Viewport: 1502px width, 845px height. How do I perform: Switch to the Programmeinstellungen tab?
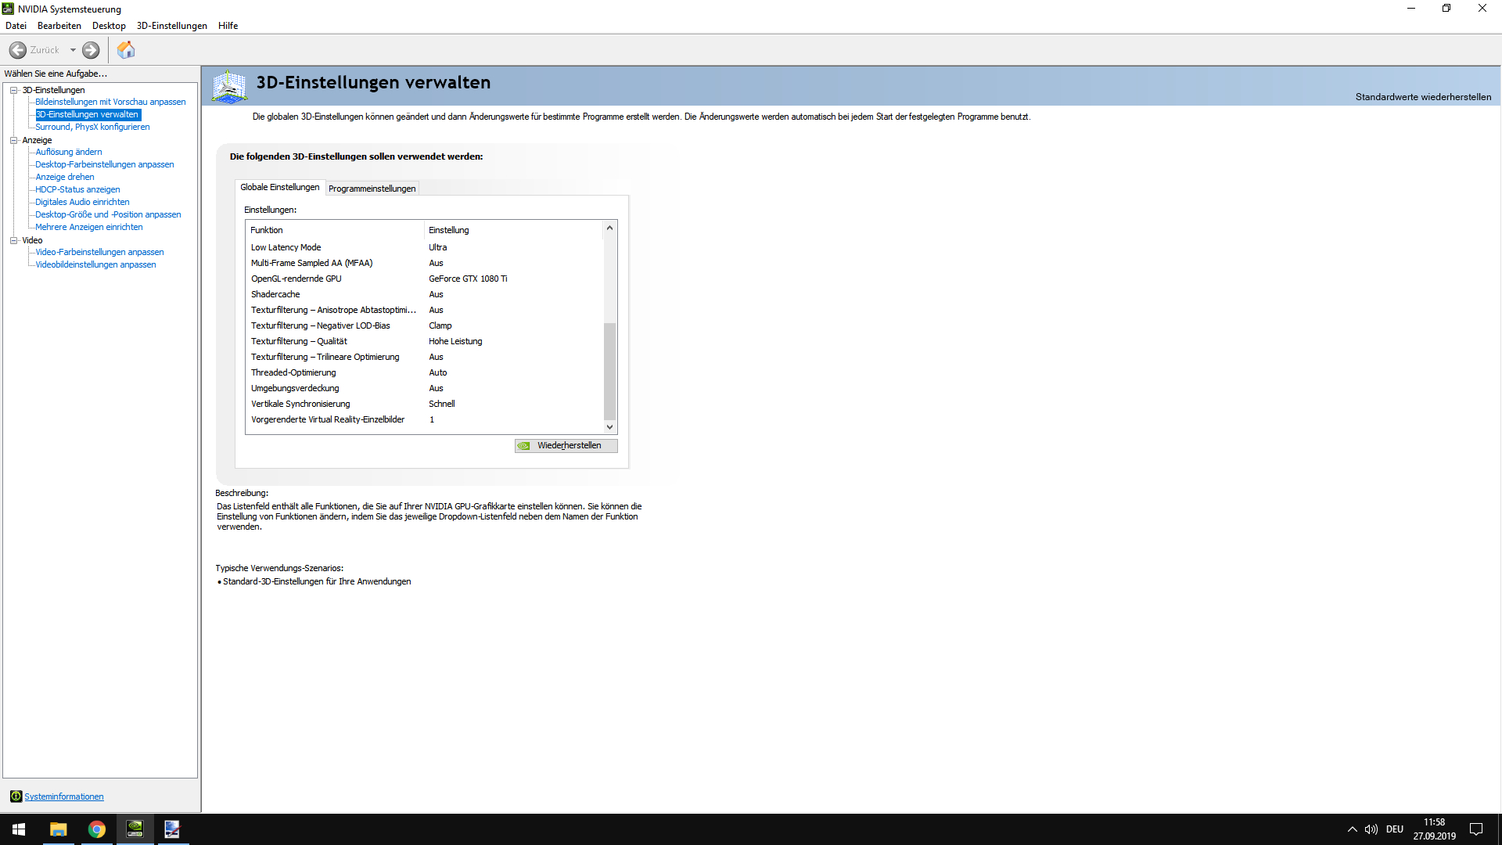[x=372, y=189]
